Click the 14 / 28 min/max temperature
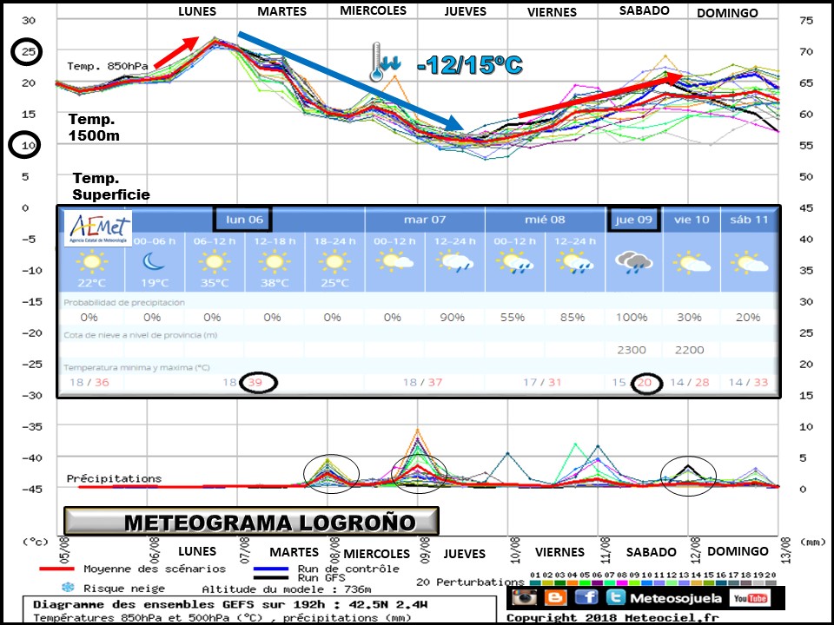 [689, 382]
